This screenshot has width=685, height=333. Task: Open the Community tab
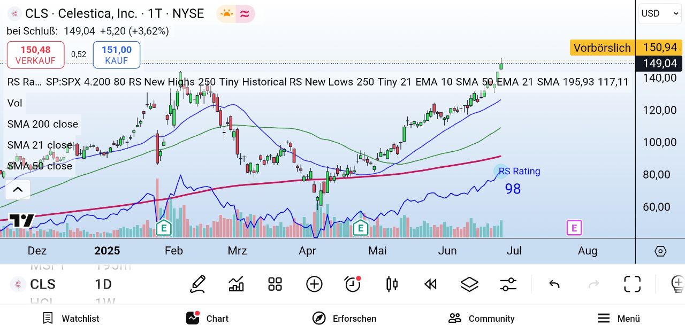(481, 319)
